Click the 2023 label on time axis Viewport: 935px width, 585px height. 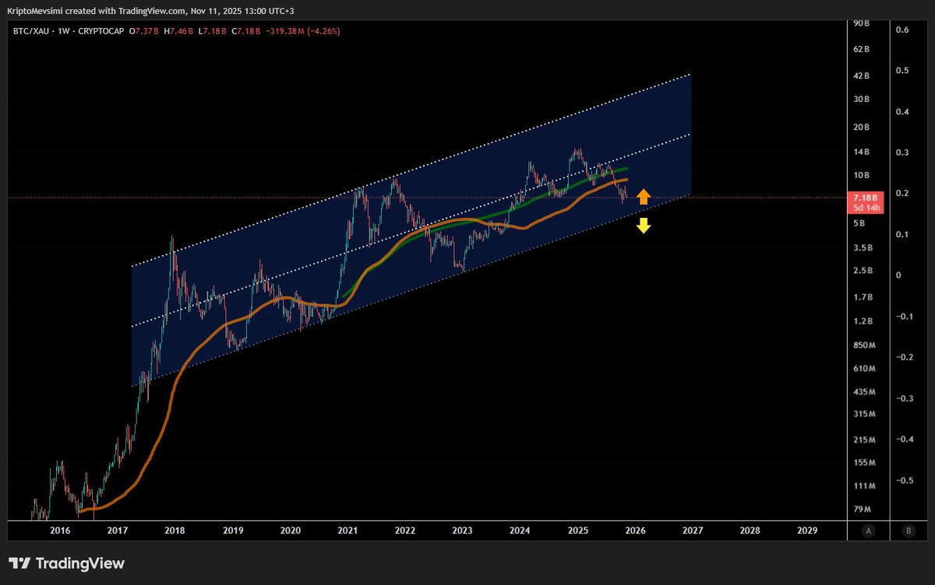462,531
